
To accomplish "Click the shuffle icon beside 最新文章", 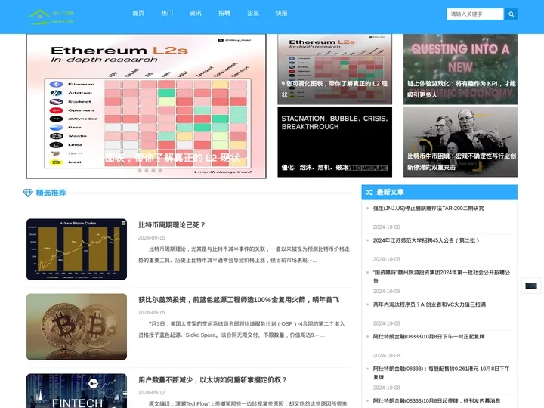I will [369, 192].
